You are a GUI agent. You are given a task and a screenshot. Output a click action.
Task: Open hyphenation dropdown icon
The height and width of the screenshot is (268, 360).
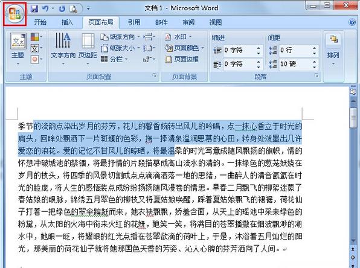tap(149, 59)
